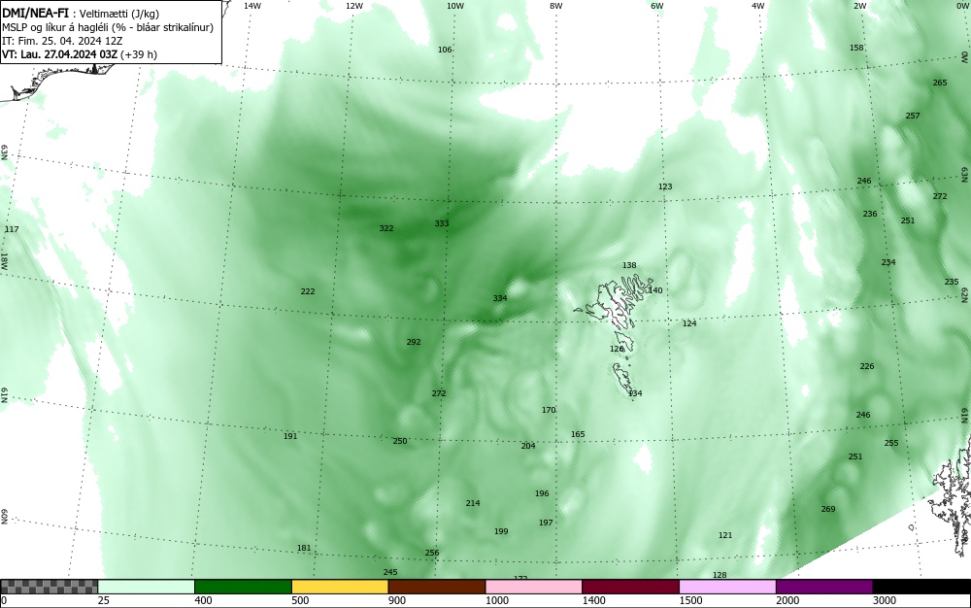971x608 pixels.
Task: Click the map value 322
Action: pos(386,228)
